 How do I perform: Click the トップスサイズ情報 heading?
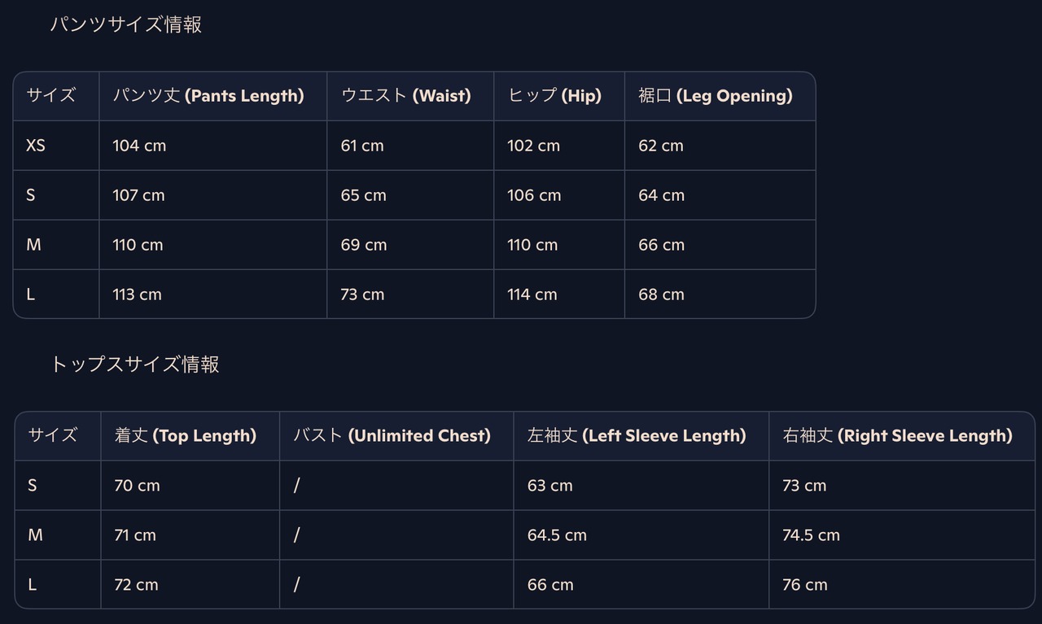[134, 364]
